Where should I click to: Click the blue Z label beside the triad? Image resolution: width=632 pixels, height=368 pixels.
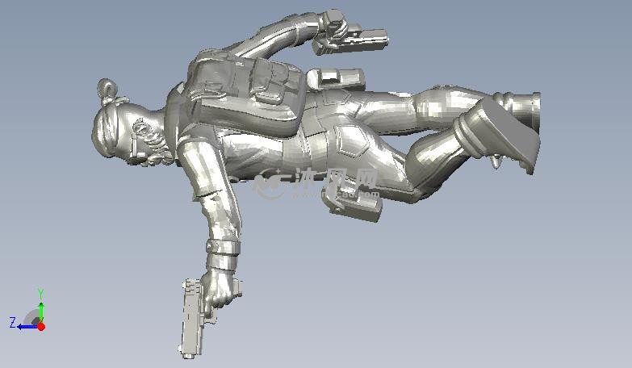(13, 323)
